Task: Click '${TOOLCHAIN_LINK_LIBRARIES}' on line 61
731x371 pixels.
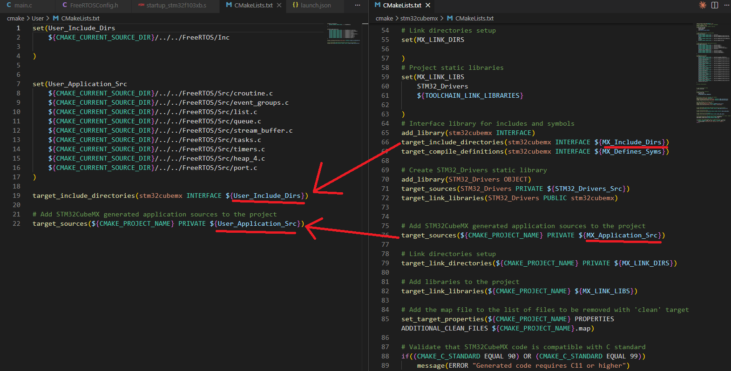Action: 470,95
